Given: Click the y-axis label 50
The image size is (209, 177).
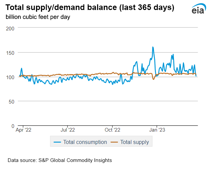Looking at the screenshot, I should pos(11,102).
